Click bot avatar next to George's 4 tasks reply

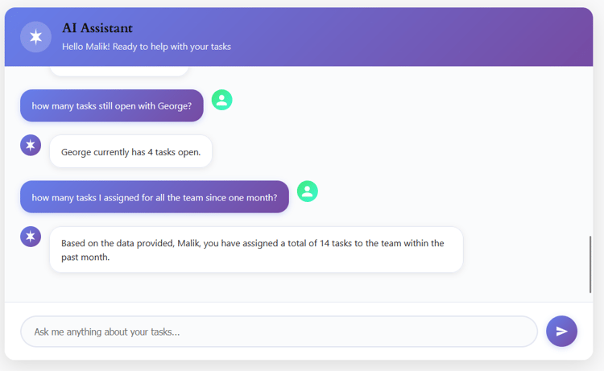[x=31, y=145]
